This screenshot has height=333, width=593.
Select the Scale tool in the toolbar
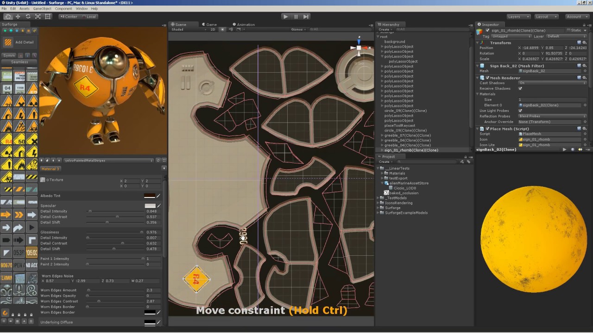[38, 17]
